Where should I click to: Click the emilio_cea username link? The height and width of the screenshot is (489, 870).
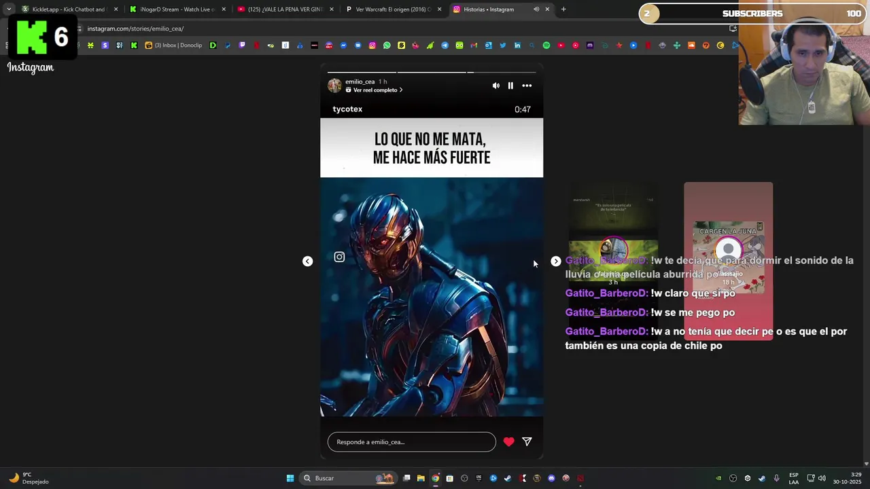click(360, 81)
